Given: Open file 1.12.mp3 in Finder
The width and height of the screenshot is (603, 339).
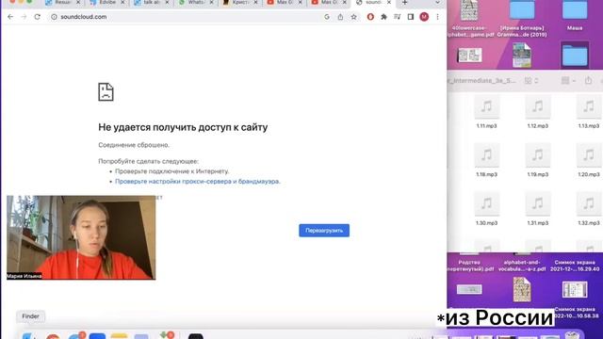Looking at the screenshot, I should [x=538, y=112].
